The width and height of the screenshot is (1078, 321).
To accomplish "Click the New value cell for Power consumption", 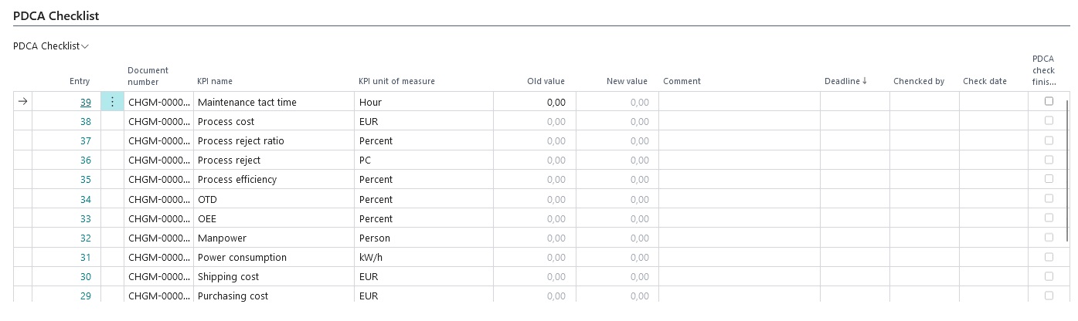I will pyautogui.click(x=616, y=258).
